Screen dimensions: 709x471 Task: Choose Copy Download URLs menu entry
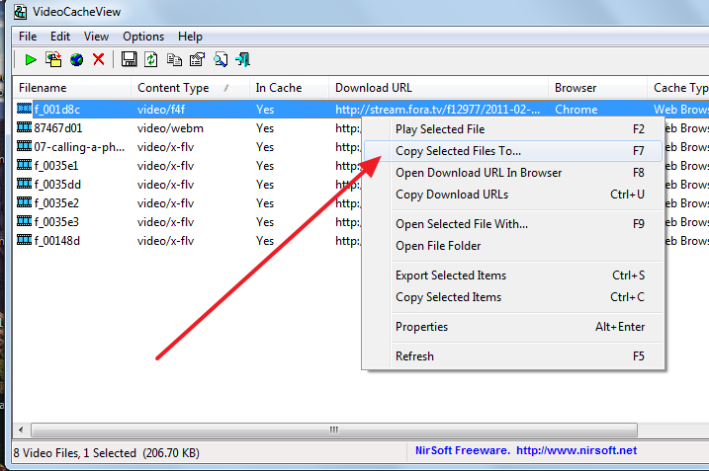tap(513, 195)
